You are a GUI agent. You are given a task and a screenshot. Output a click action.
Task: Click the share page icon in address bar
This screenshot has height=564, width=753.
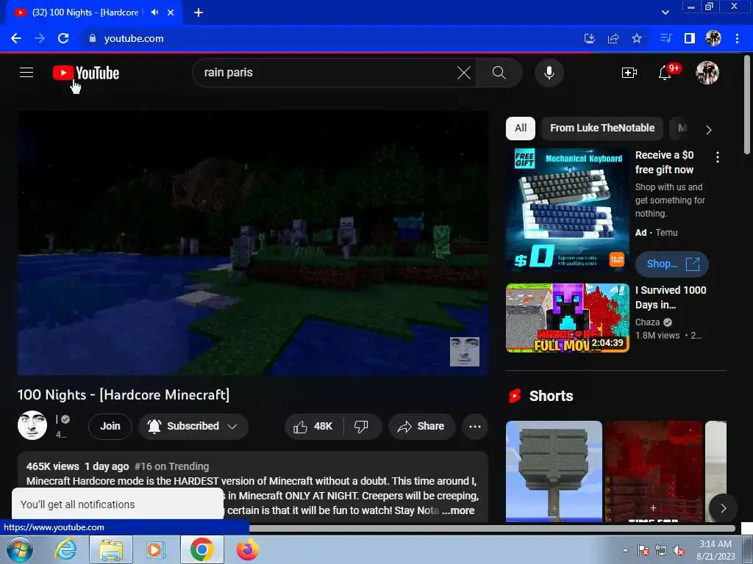613,38
